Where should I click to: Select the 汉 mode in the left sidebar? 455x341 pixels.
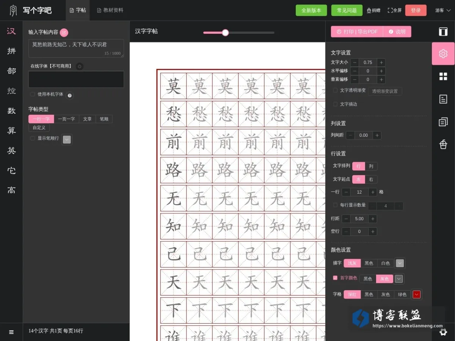click(x=11, y=31)
